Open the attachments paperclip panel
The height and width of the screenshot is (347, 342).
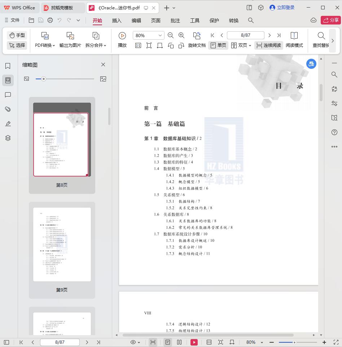8,109
